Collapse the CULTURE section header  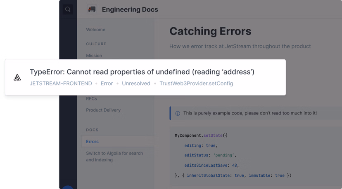(x=96, y=44)
